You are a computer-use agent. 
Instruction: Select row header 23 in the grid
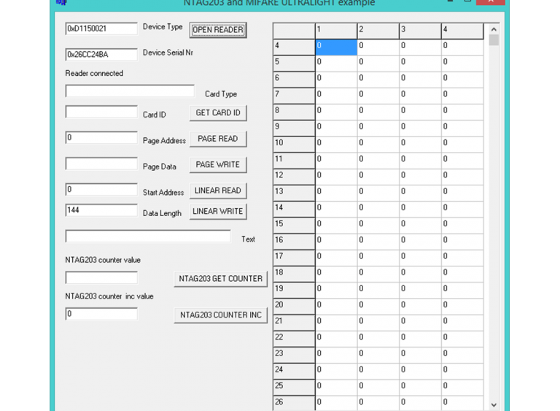294,355
